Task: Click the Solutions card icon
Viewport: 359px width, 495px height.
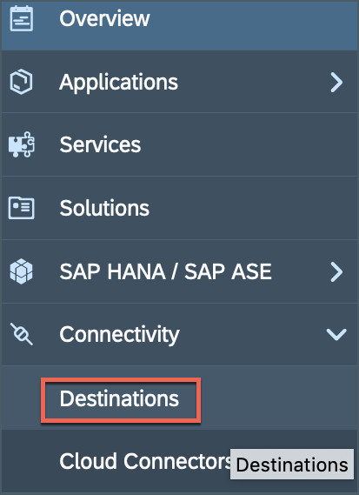Action: (x=22, y=208)
